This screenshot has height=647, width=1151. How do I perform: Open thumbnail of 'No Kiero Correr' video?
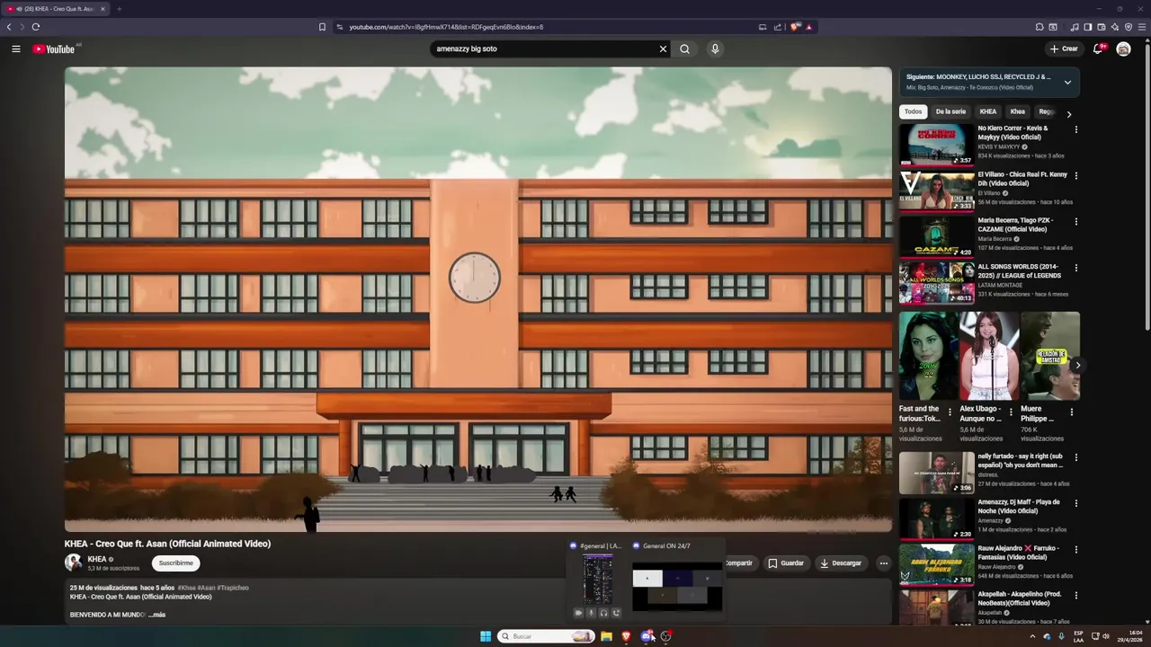click(936, 144)
